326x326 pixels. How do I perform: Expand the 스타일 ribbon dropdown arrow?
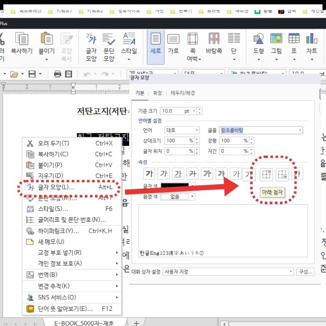click(x=129, y=59)
